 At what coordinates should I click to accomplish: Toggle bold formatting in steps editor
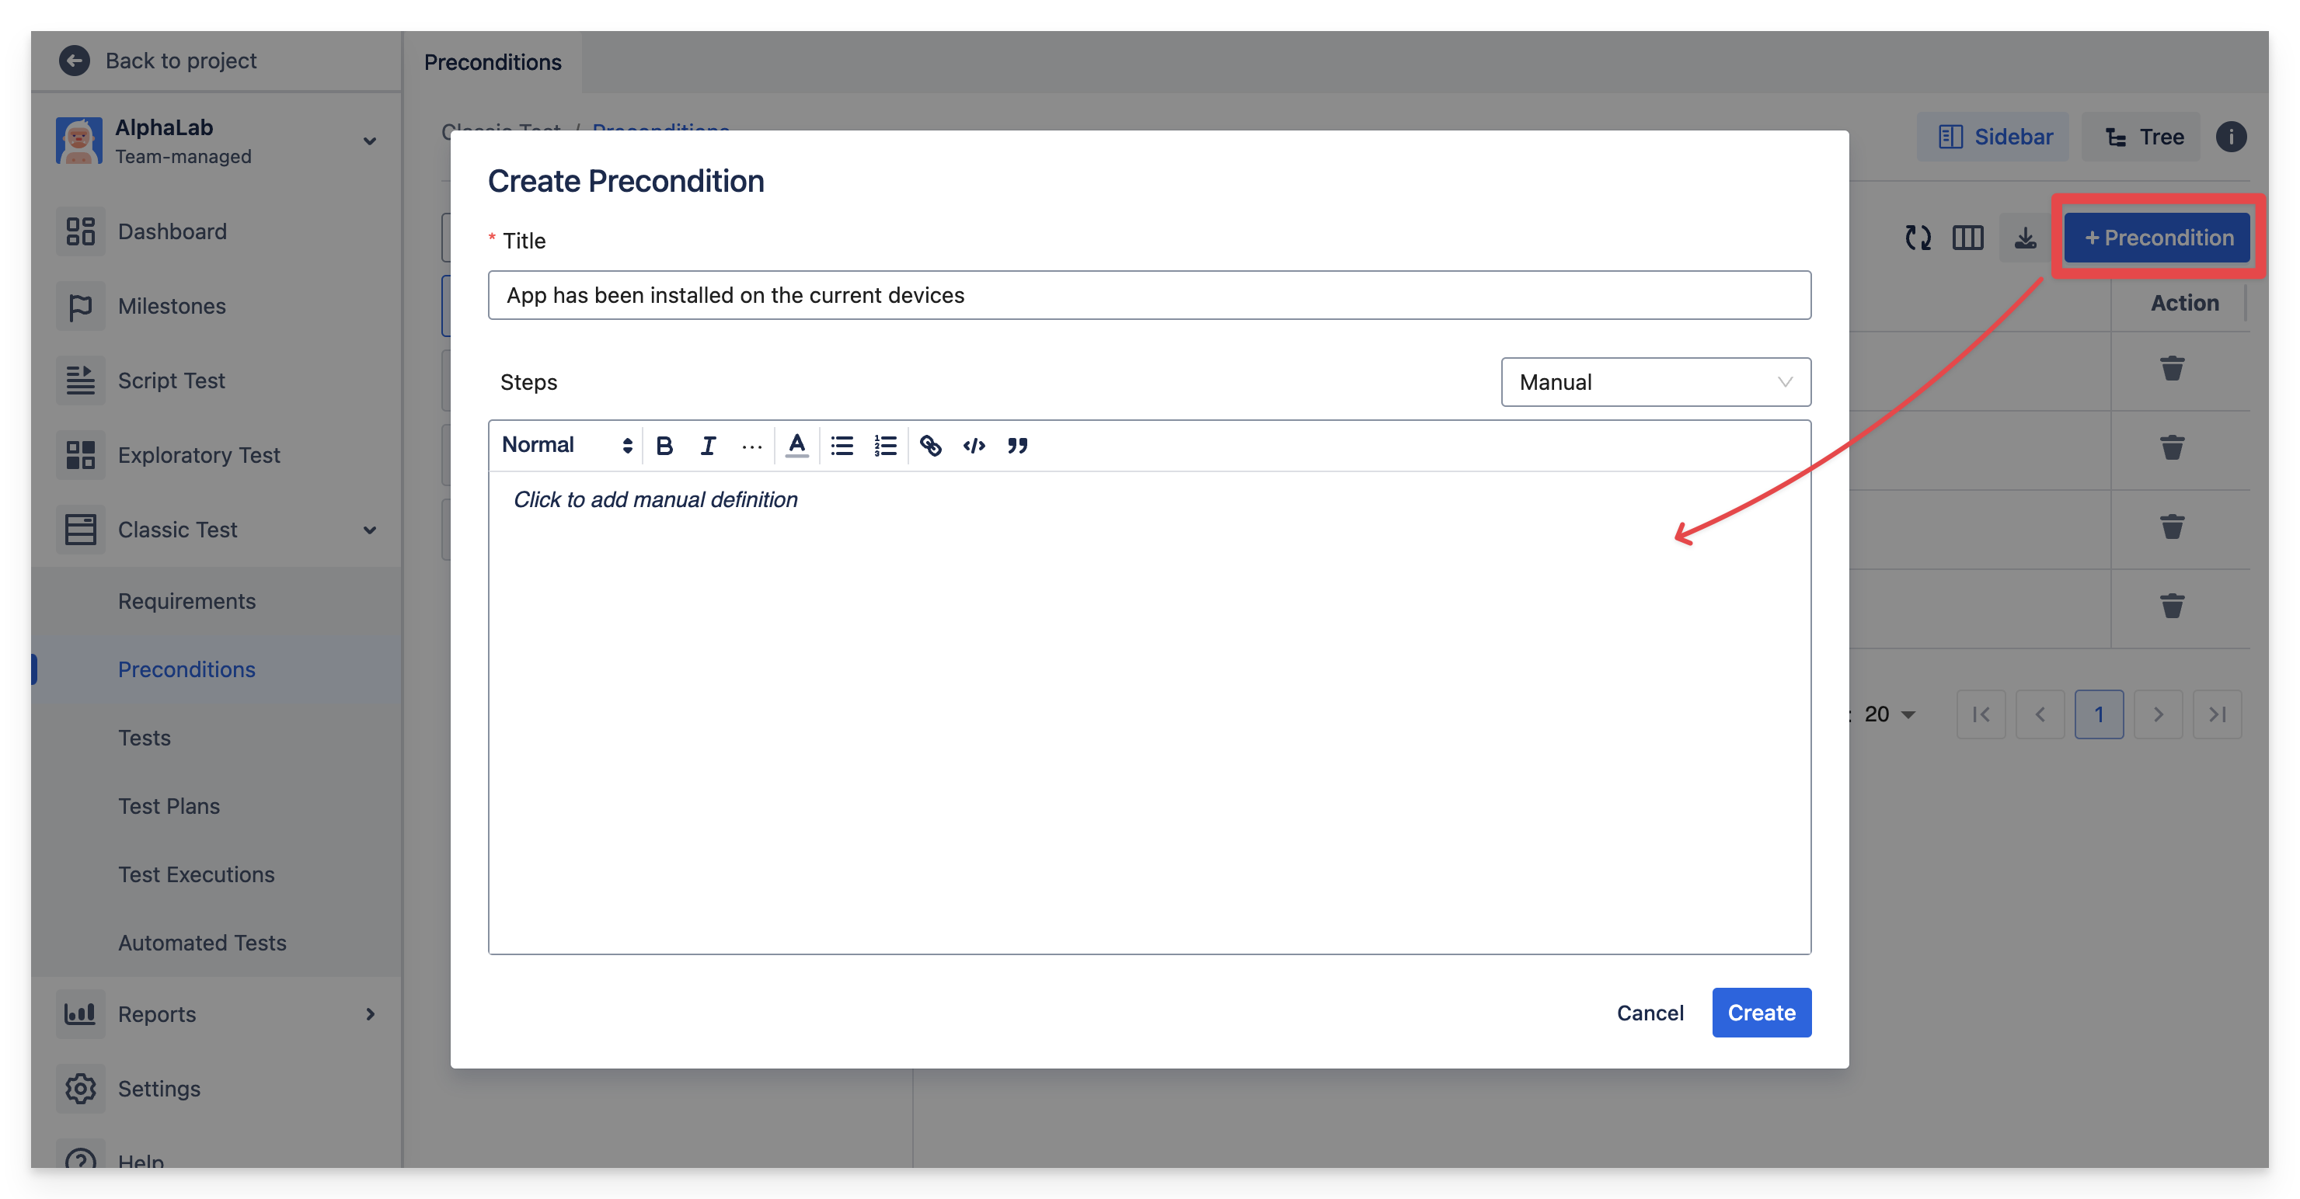(x=664, y=445)
